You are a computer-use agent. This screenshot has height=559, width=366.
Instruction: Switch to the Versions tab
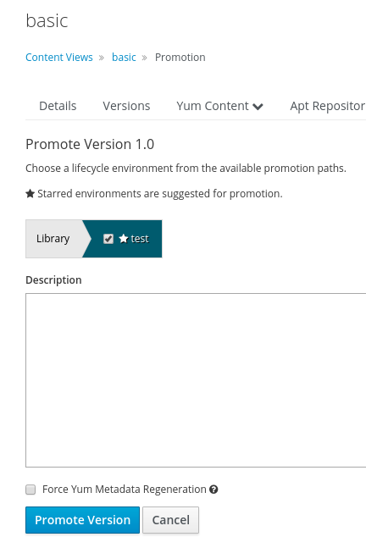point(126,106)
